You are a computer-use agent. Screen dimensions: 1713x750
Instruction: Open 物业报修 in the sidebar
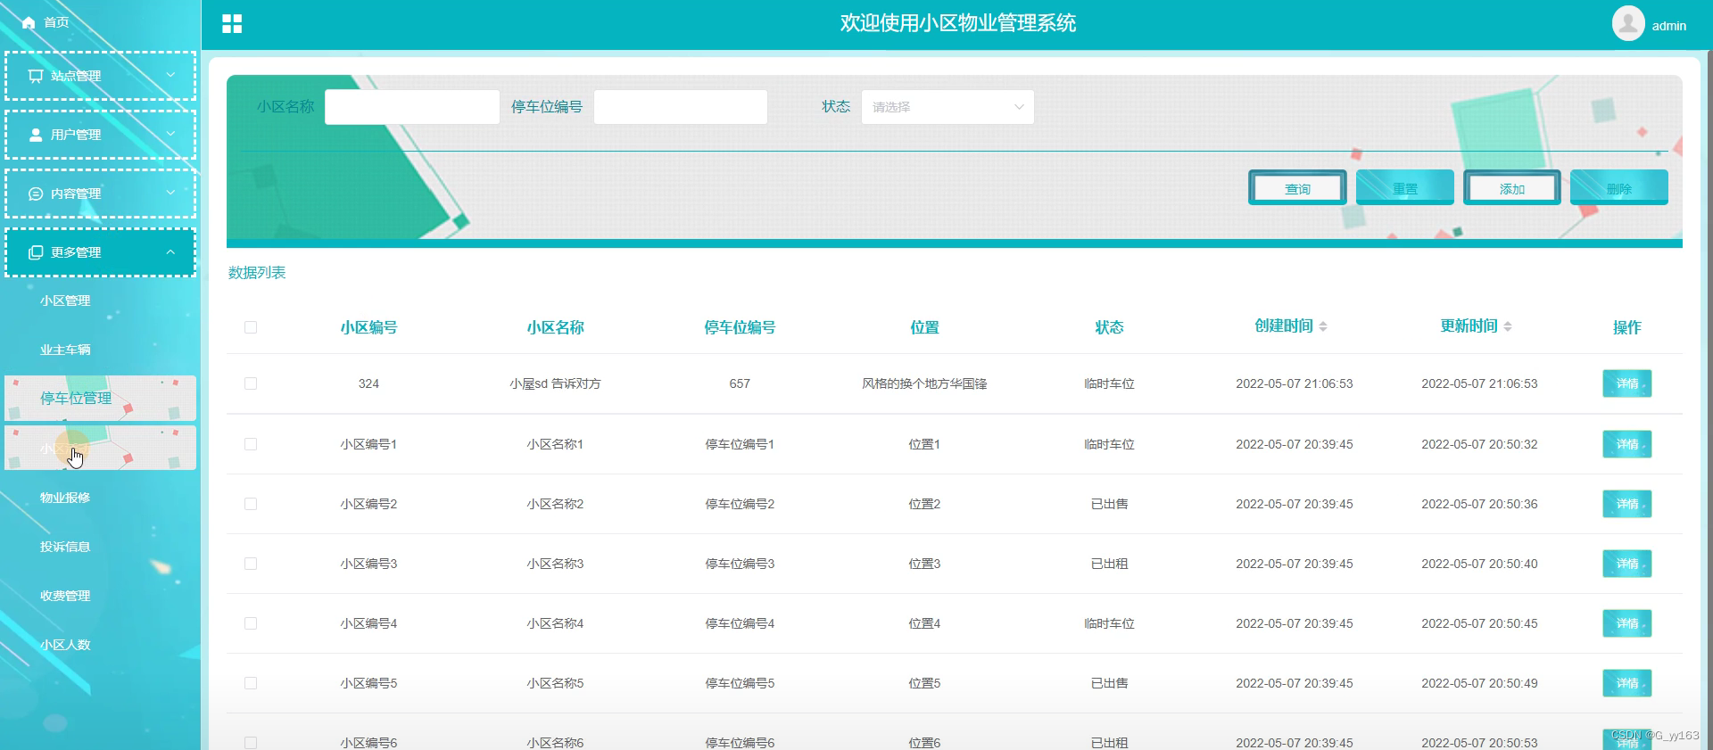click(x=65, y=498)
